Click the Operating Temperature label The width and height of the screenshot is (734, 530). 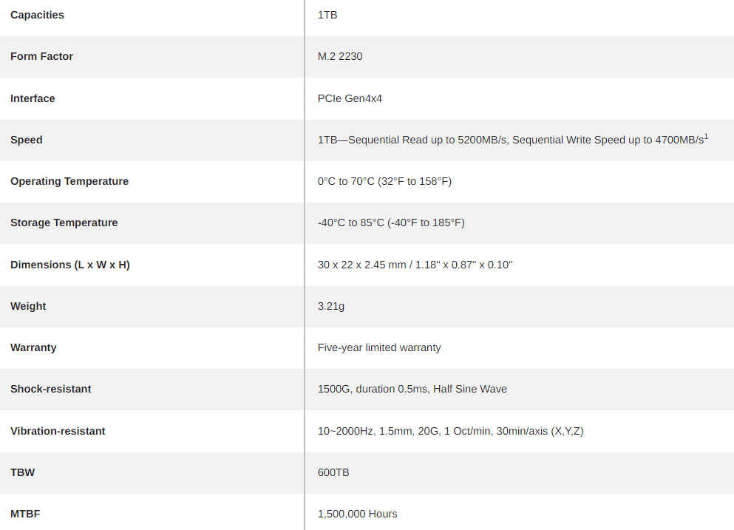tap(69, 181)
